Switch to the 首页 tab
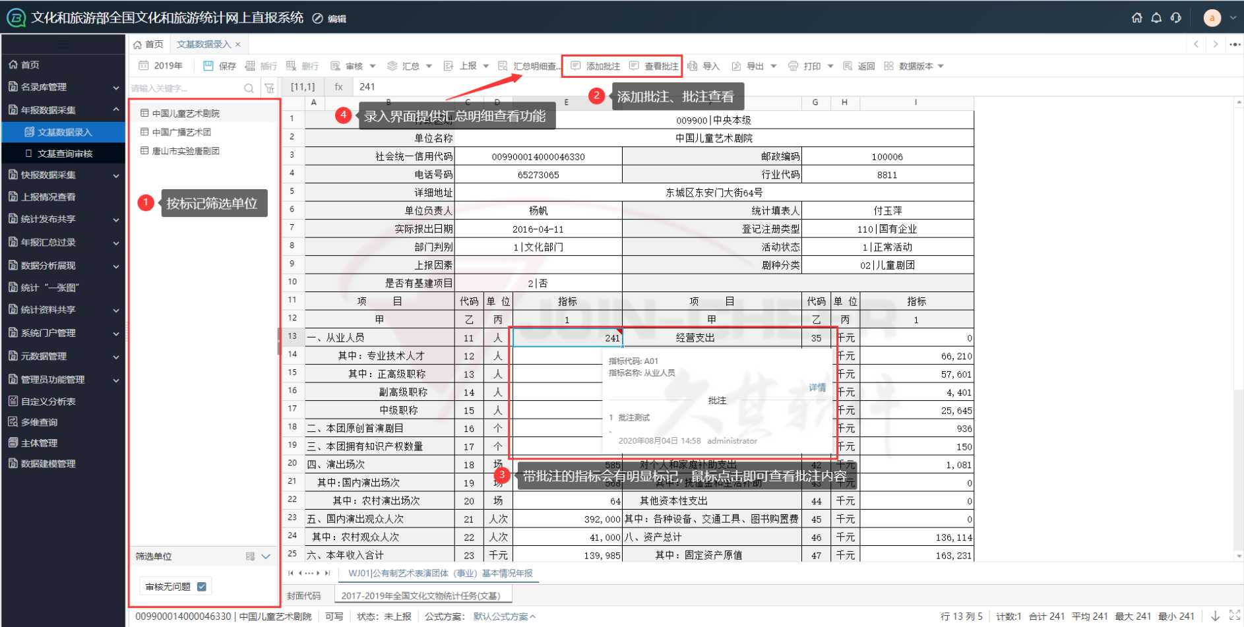 148,44
